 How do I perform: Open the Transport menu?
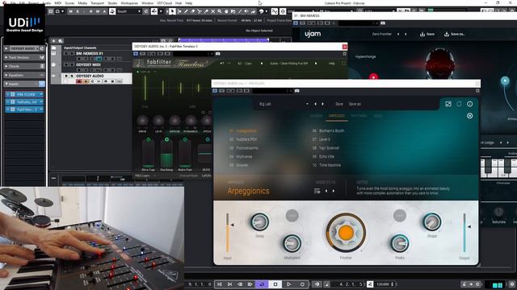point(97,3)
